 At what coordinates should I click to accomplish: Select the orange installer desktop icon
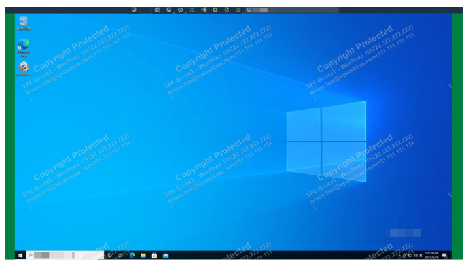click(x=24, y=69)
